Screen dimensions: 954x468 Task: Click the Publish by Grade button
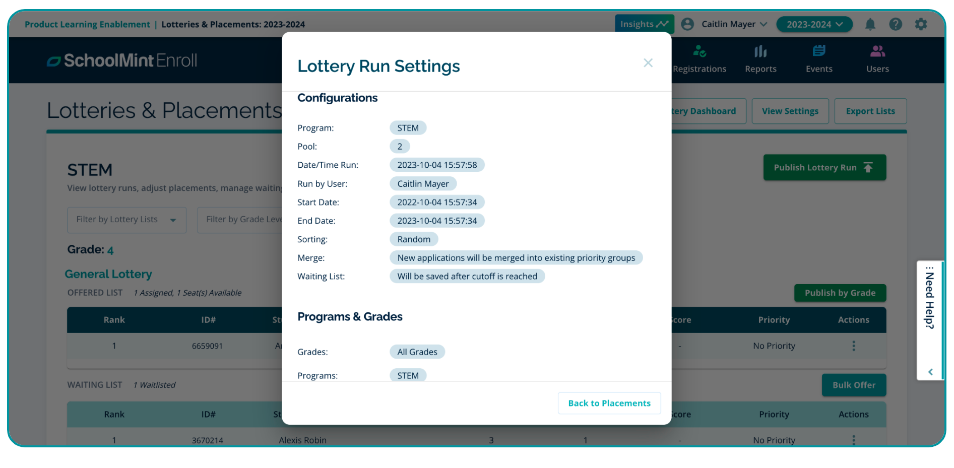pyautogui.click(x=840, y=293)
